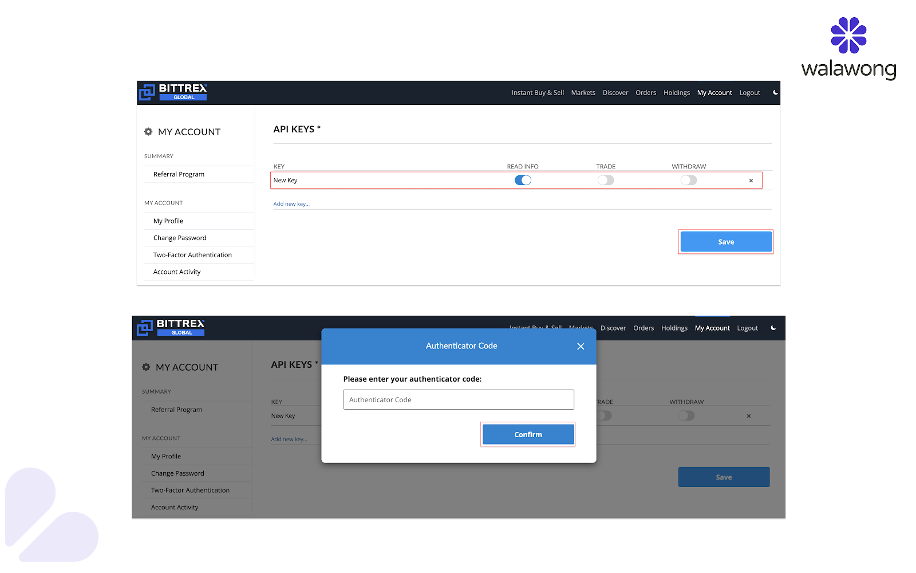Click the Save button on the upper page
916x573 pixels.
[726, 242]
